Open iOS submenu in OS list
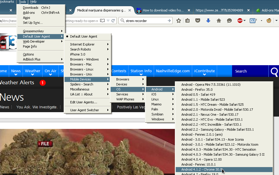 160,94
